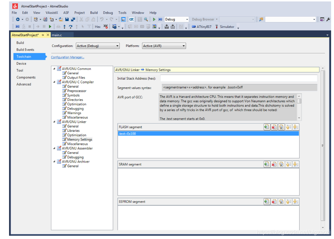Collapse the AVR/GNU Common tree node
Viewport: 334px width, 239px height.
coord(54,69)
